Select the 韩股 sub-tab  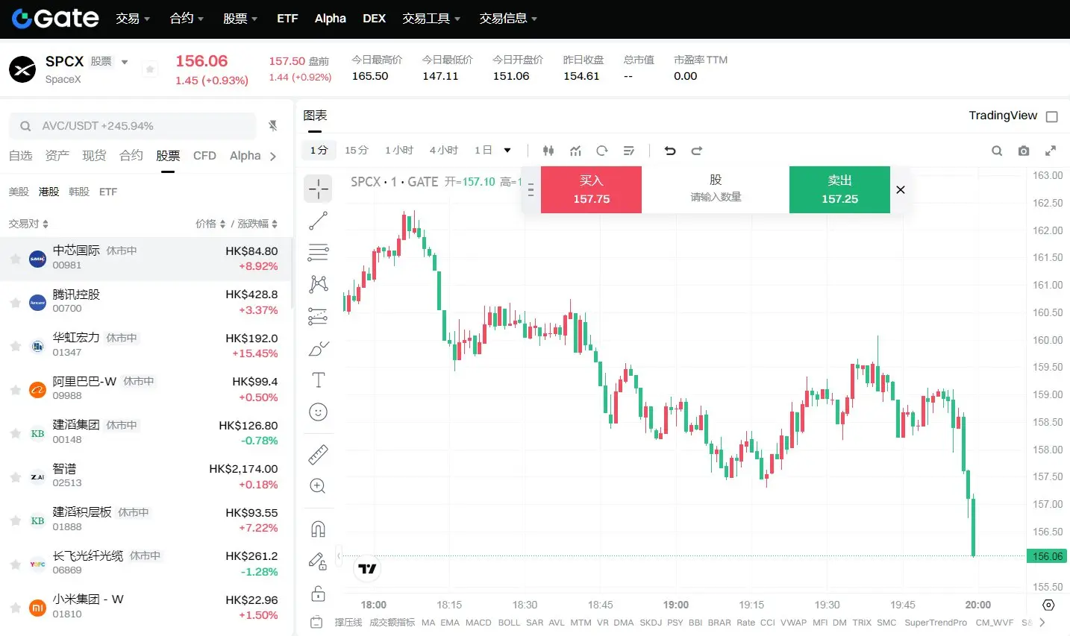[78, 192]
